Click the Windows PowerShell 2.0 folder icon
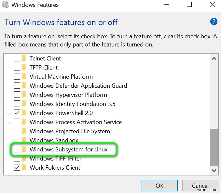Image resolution: width=221 pixels, height=193 pixels. click(24, 113)
